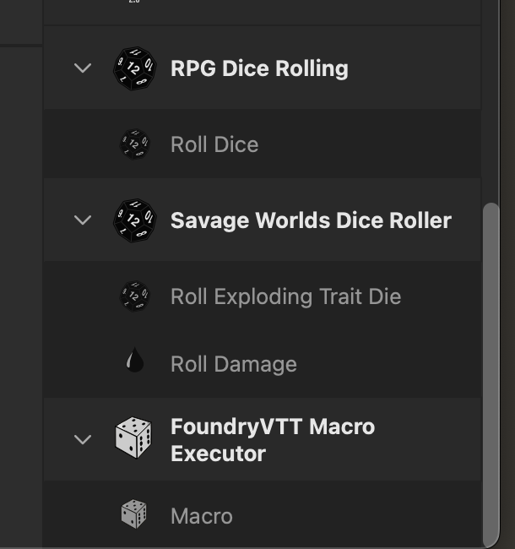515x549 pixels.
Task: Click the scrollbar track above the thumb
Action: 491,101
